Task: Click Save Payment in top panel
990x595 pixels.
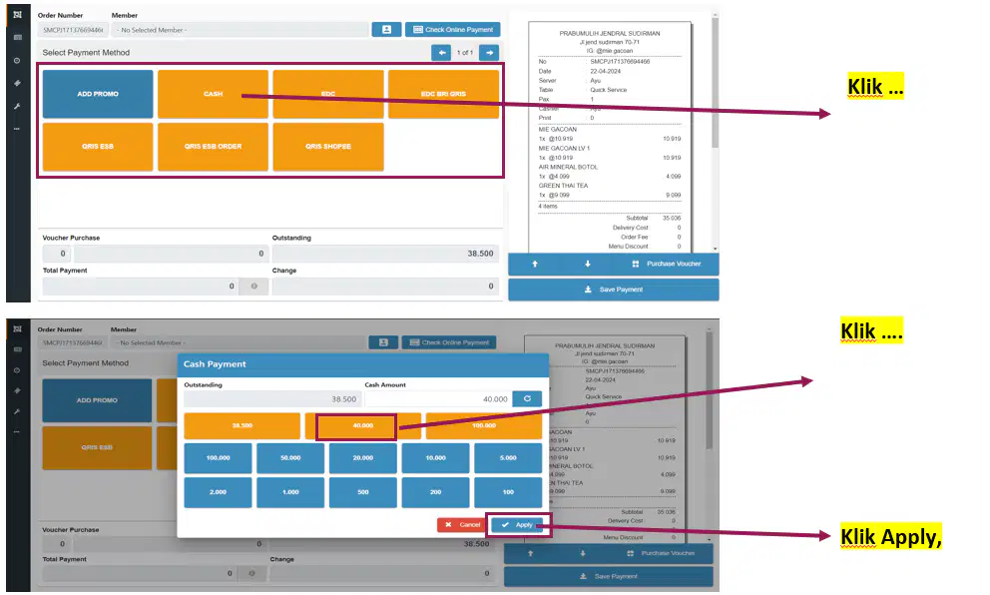Action: pos(613,290)
